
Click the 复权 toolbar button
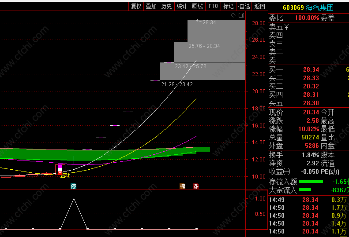[x=136, y=6]
